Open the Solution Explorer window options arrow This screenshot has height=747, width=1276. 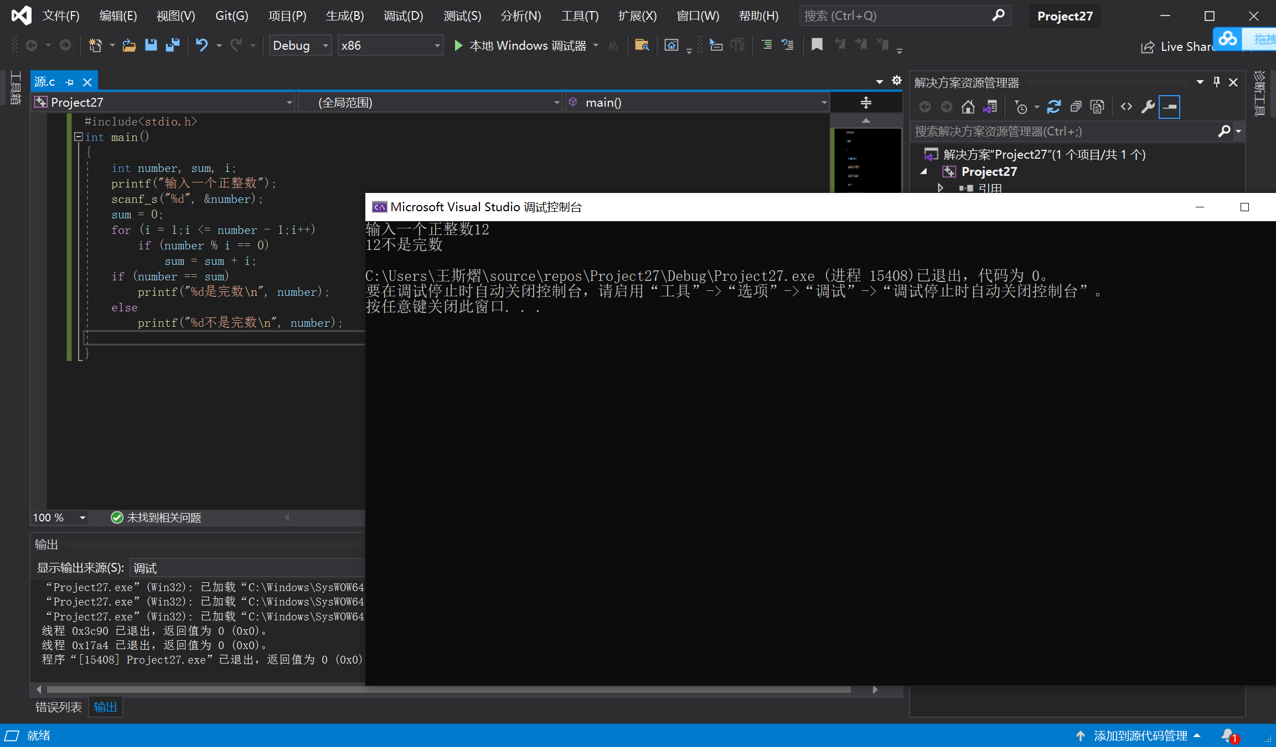point(1200,82)
